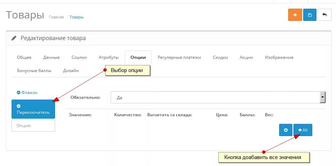This screenshot has width=336, height=166.
Task: Select the Регулярные платежи tab
Action: tap(179, 57)
